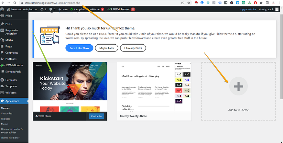Click the five-star rating illustration
283x143 pixels.
tap(50, 35)
